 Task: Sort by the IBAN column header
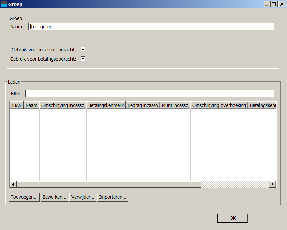tap(17, 105)
